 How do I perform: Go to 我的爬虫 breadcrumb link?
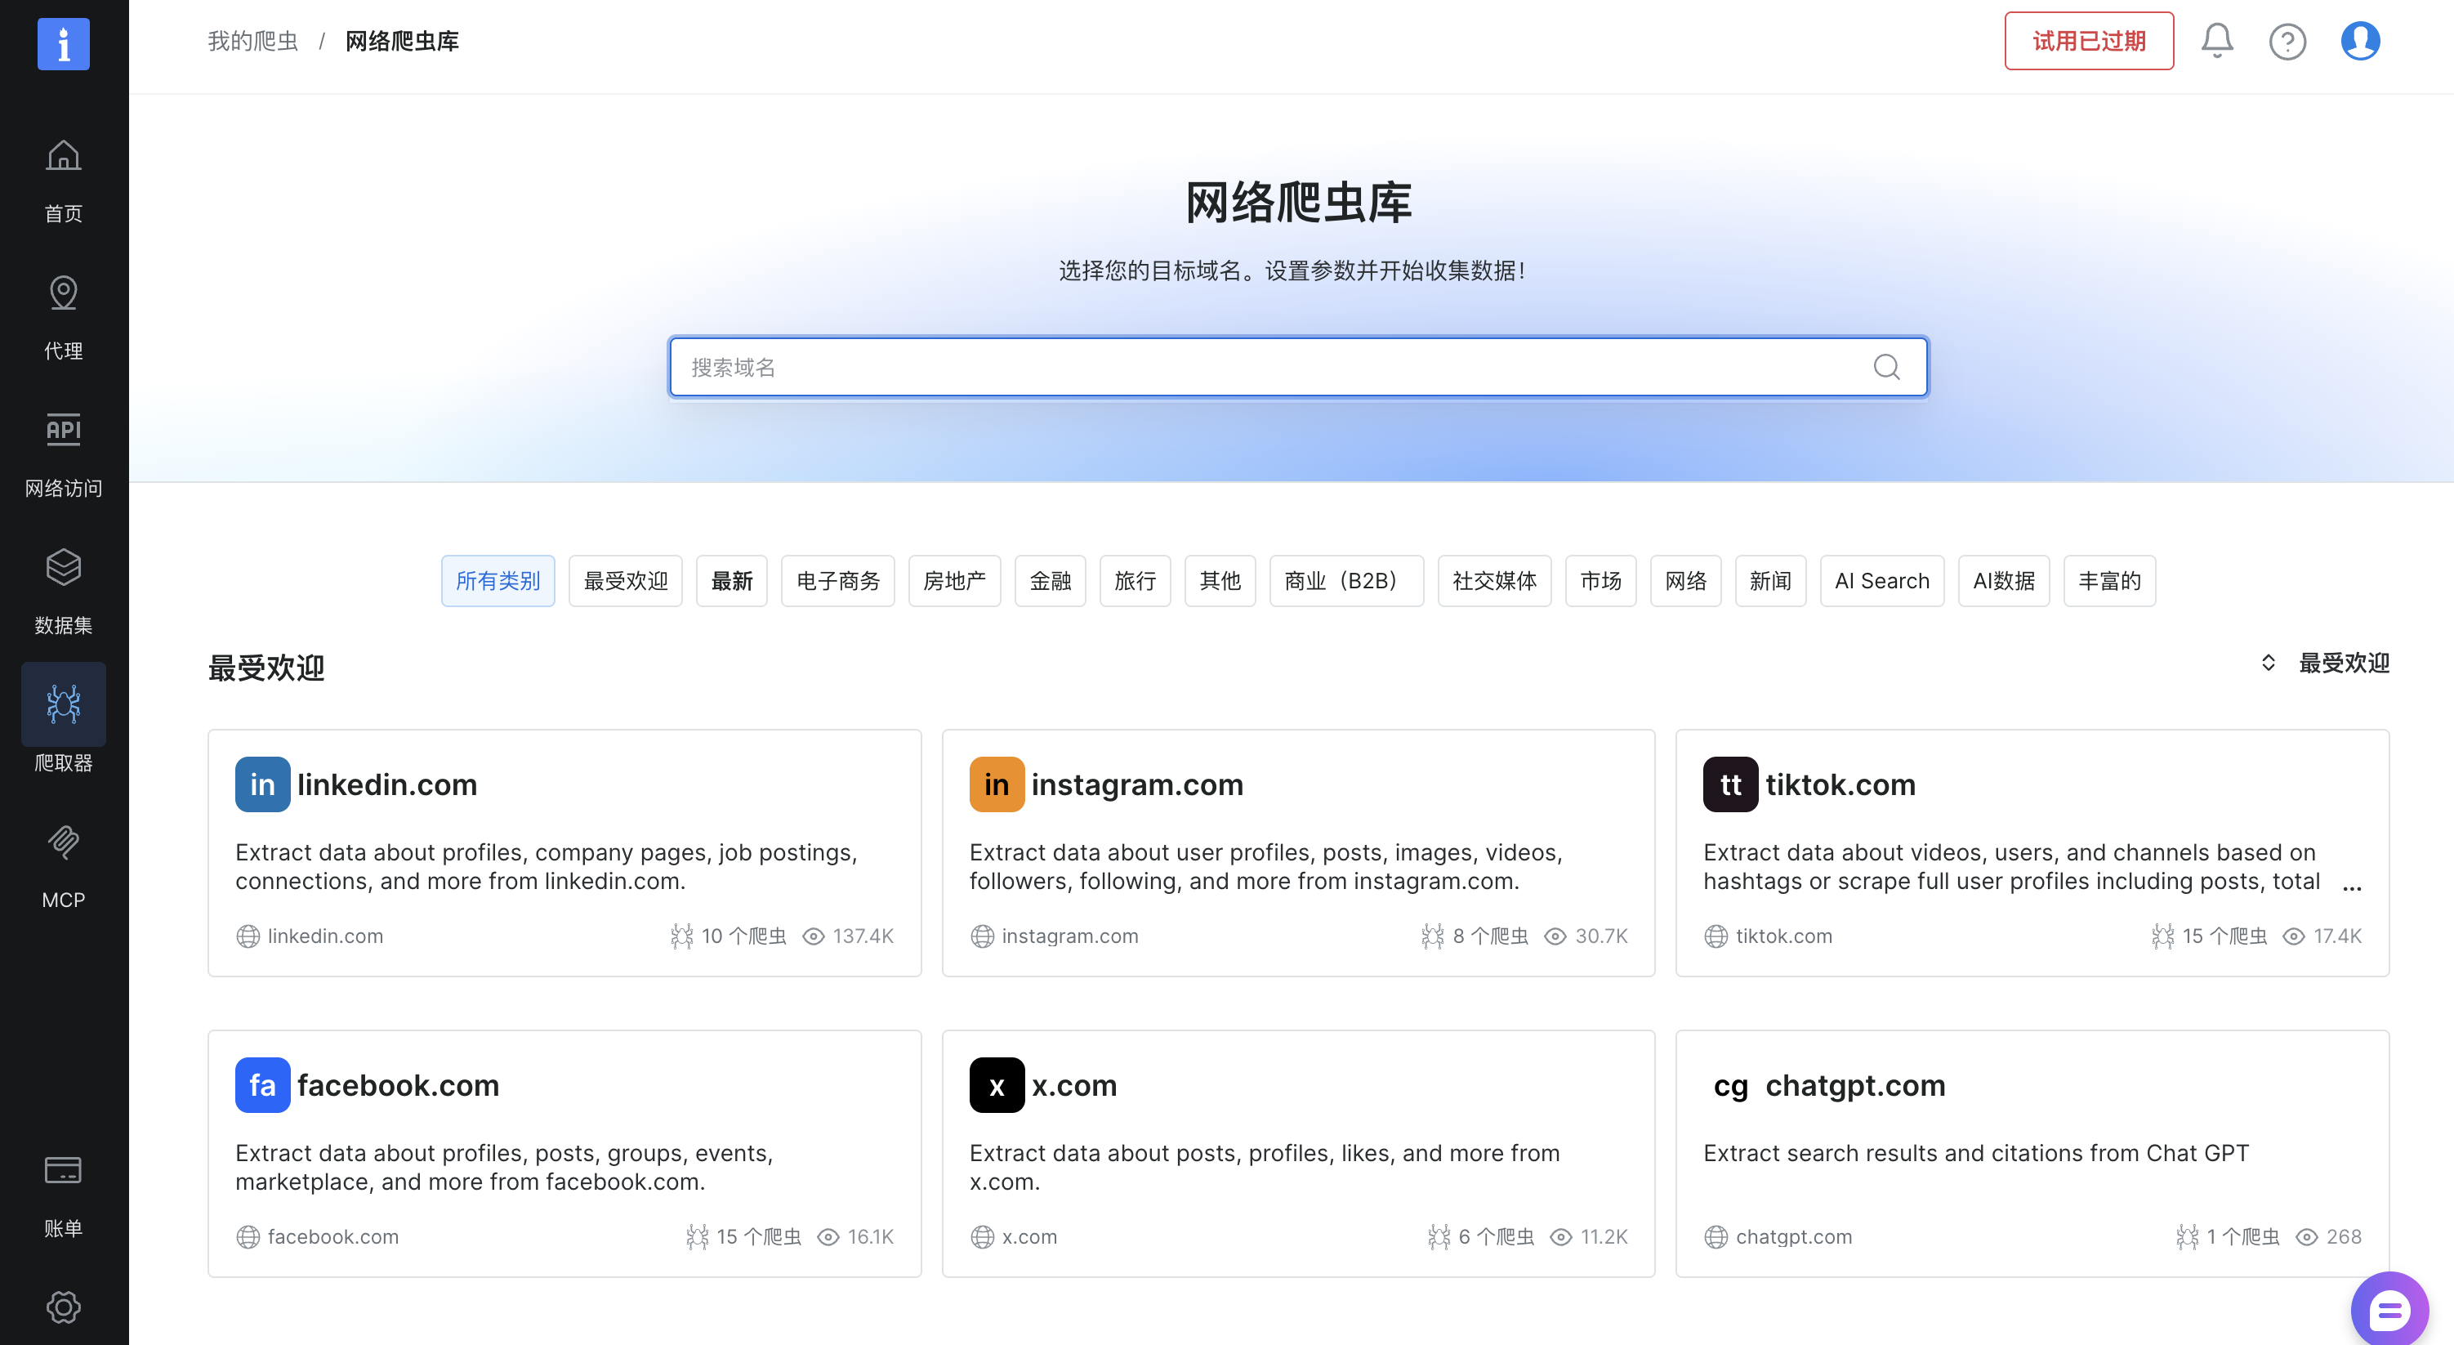[252, 41]
